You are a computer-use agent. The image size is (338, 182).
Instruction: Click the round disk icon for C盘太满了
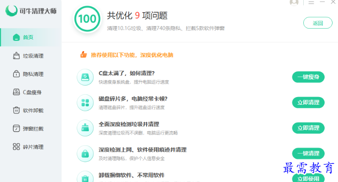click(x=85, y=77)
